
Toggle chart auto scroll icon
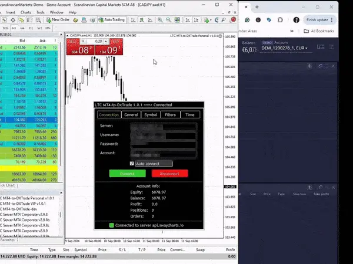(x=188, y=20)
